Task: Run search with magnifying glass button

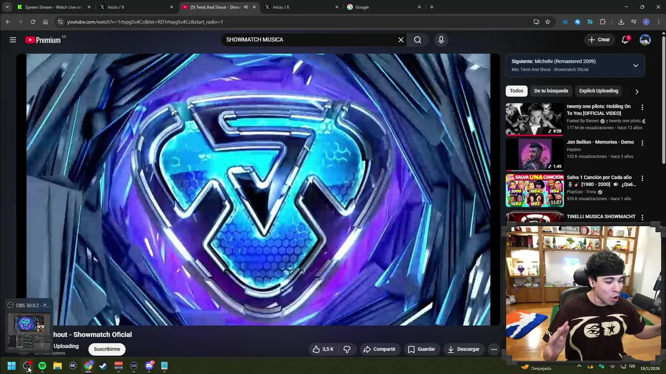Action: pos(417,40)
